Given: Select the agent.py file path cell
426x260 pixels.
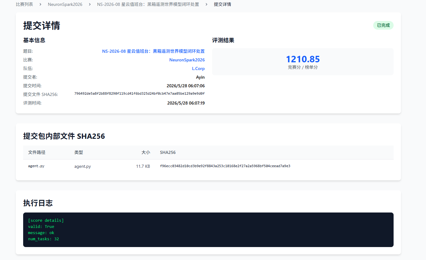Looking at the screenshot, I should 36,166.
